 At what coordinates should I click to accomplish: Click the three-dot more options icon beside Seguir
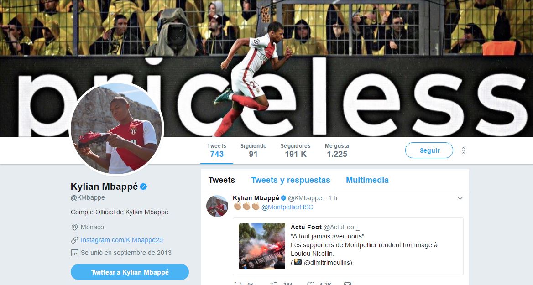point(463,151)
